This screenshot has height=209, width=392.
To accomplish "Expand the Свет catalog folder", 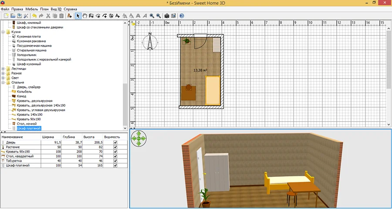I will [x=3, y=78].
